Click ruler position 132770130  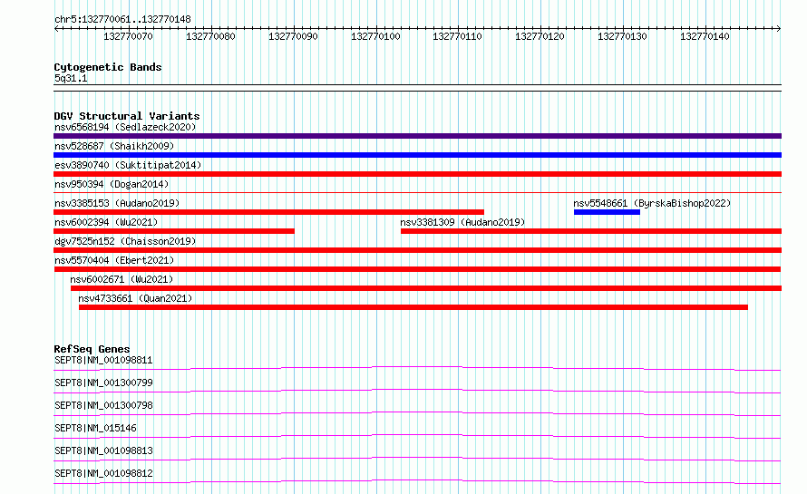[622, 36]
